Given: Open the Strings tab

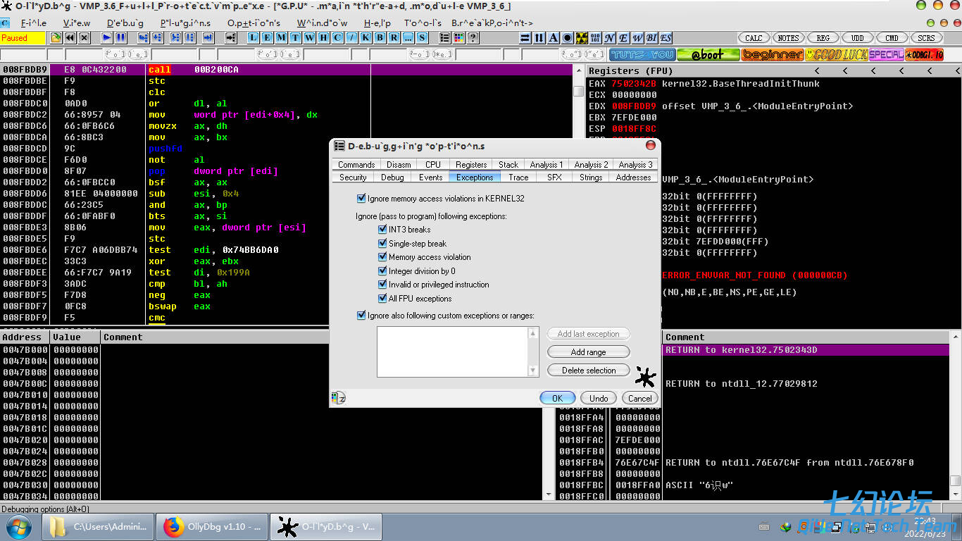Looking at the screenshot, I should [591, 178].
